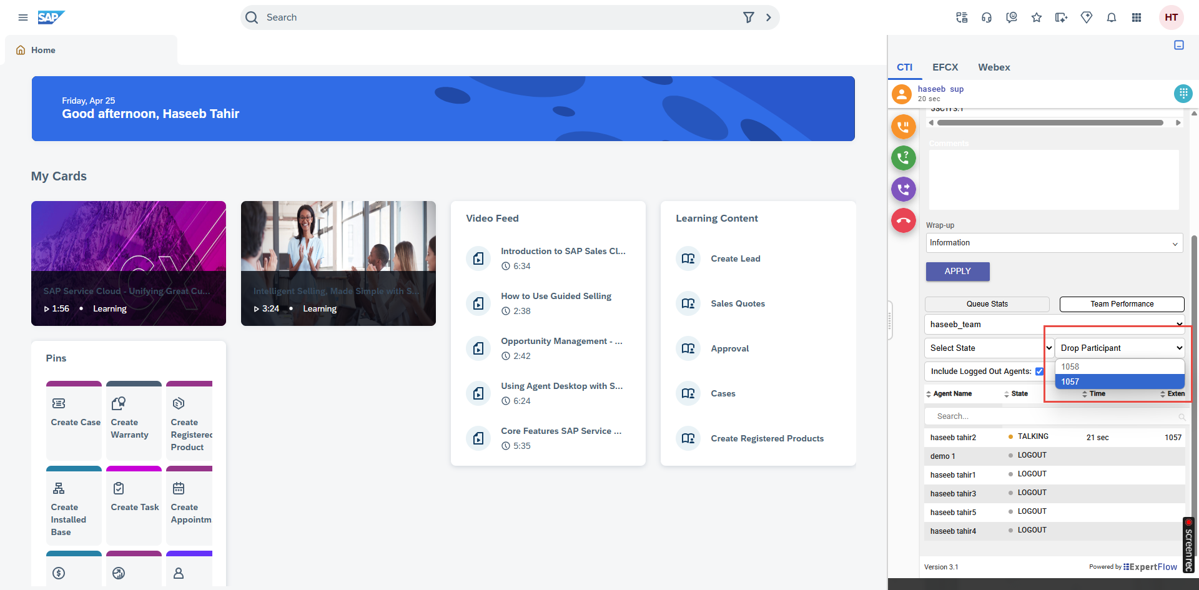This screenshot has height=590, width=1199.
Task: Click the horizontal scrollbar above Comments
Action: (x=1050, y=123)
